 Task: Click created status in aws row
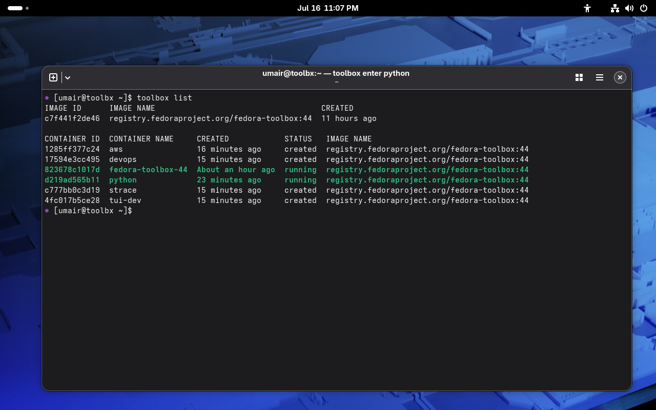[300, 149]
